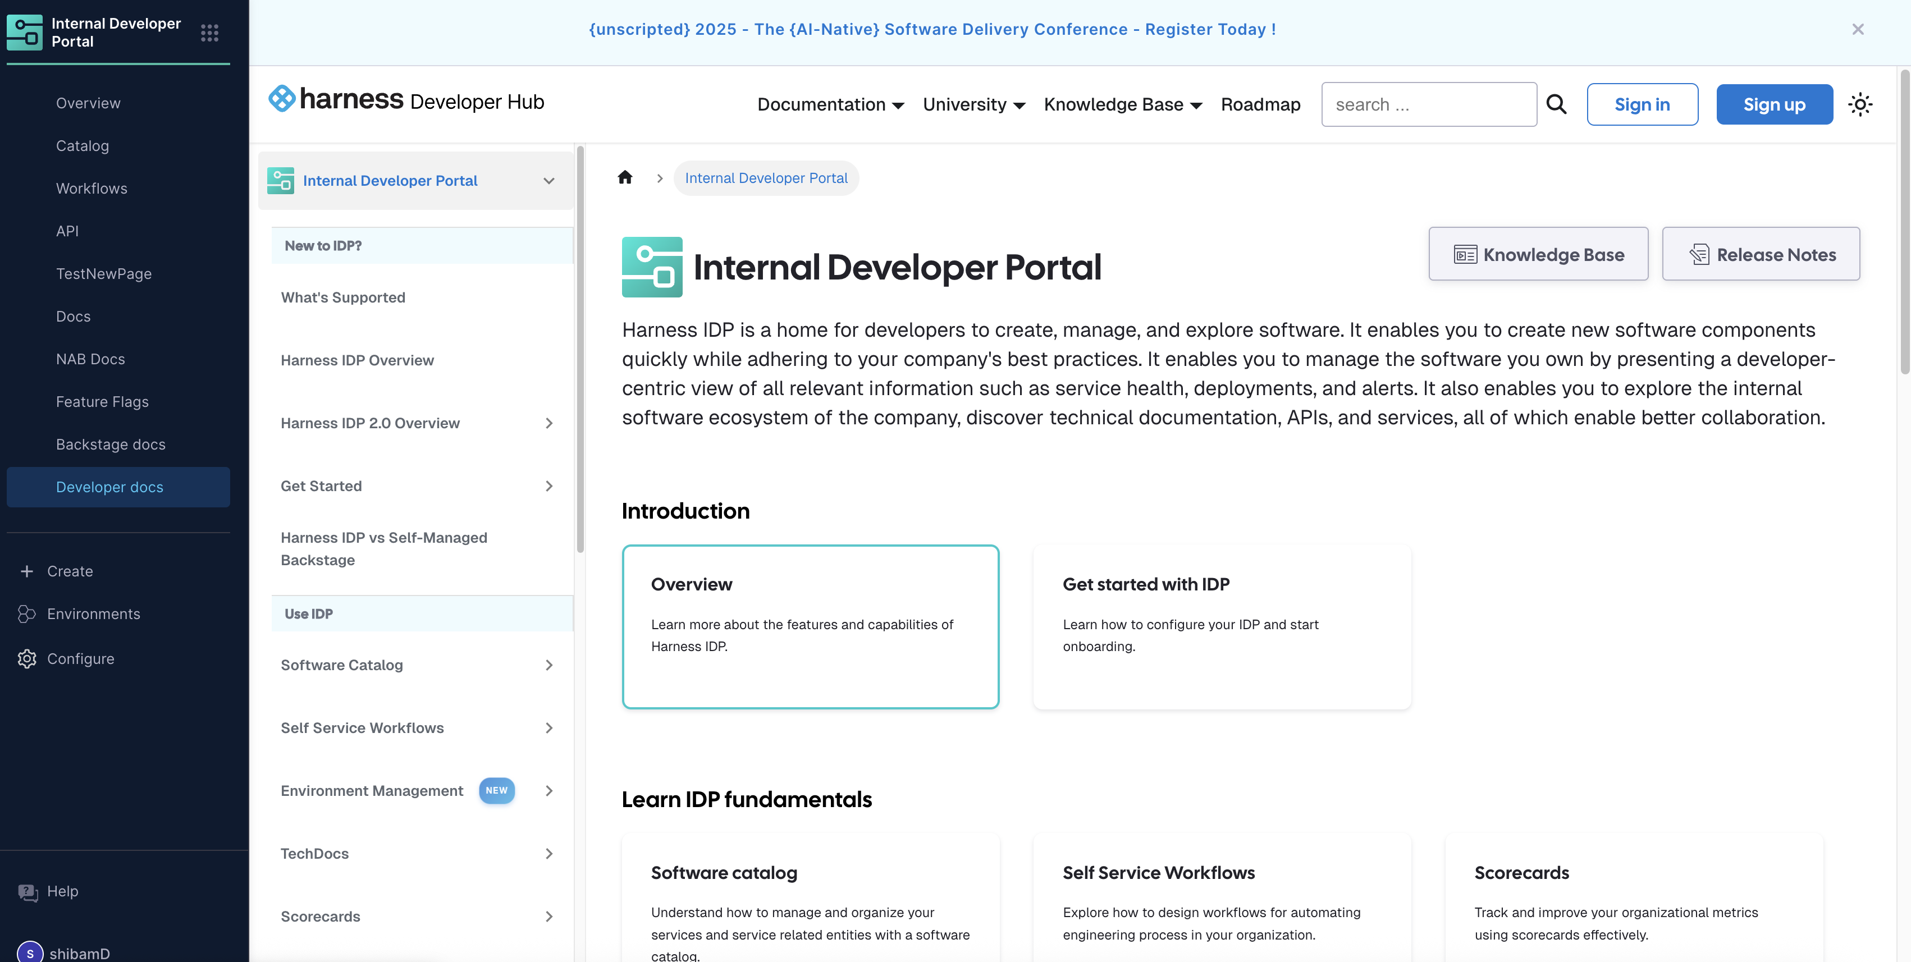The width and height of the screenshot is (1911, 962).
Task: Expand Harness IDP 2.0 Overview section
Action: pyautogui.click(x=548, y=424)
